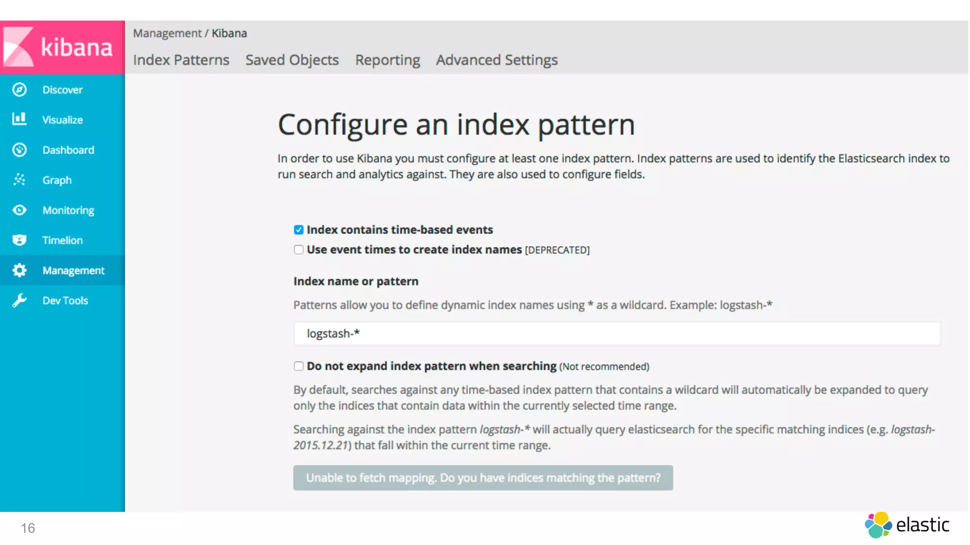Click the logstash-* index pattern field
This screenshot has height=545, width=970.
pos(616,334)
